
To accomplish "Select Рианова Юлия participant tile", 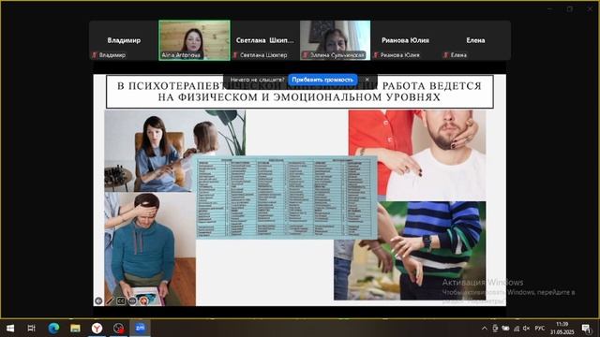I will click(405, 40).
